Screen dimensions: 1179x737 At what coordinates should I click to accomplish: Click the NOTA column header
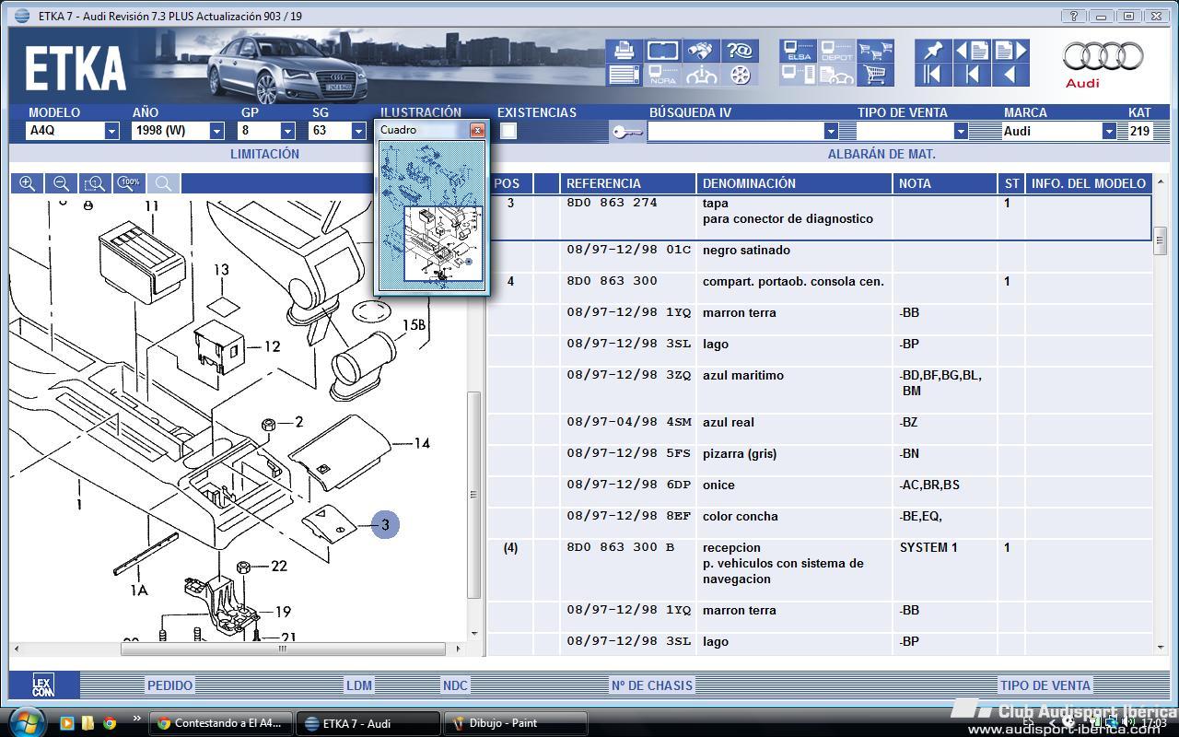944,183
